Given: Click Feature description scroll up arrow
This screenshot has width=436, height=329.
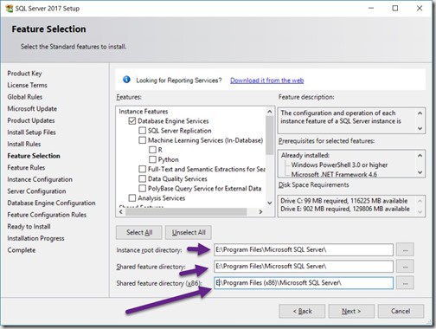Looking at the screenshot, I should (420, 113).
